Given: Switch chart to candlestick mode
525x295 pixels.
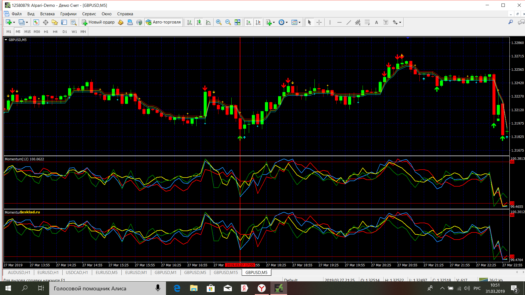Looking at the screenshot, I should pos(199,22).
